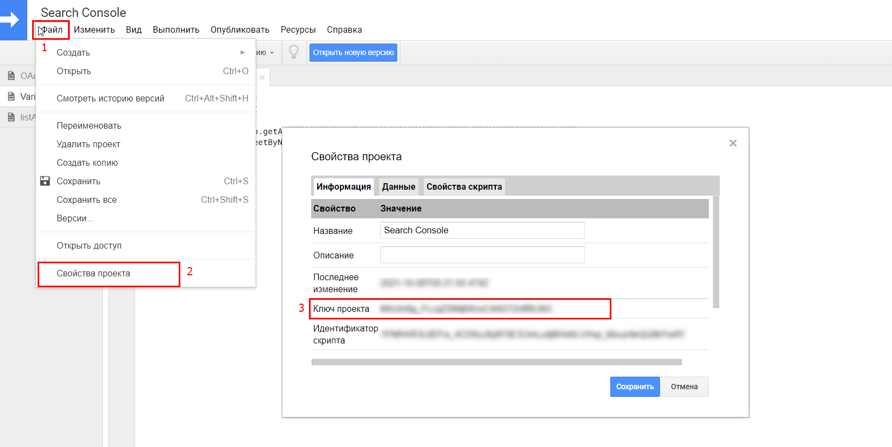Click the Свойство column header

pyautogui.click(x=334, y=208)
